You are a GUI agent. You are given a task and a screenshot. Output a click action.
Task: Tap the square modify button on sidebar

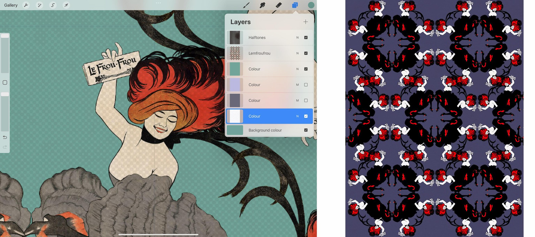pos(5,82)
